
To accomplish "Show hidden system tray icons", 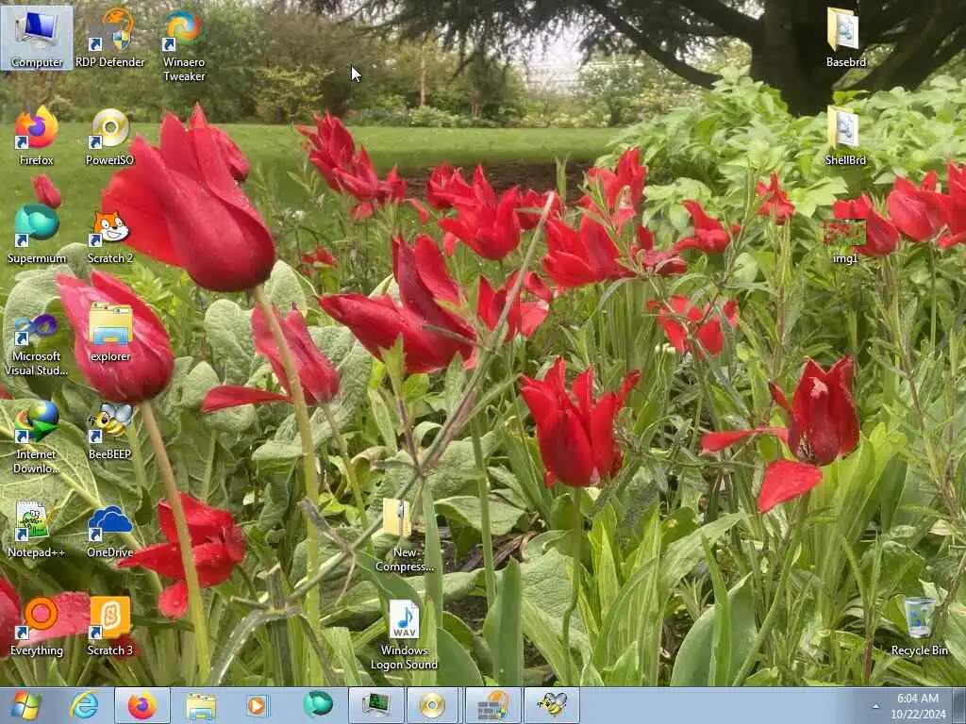I will pos(875,706).
